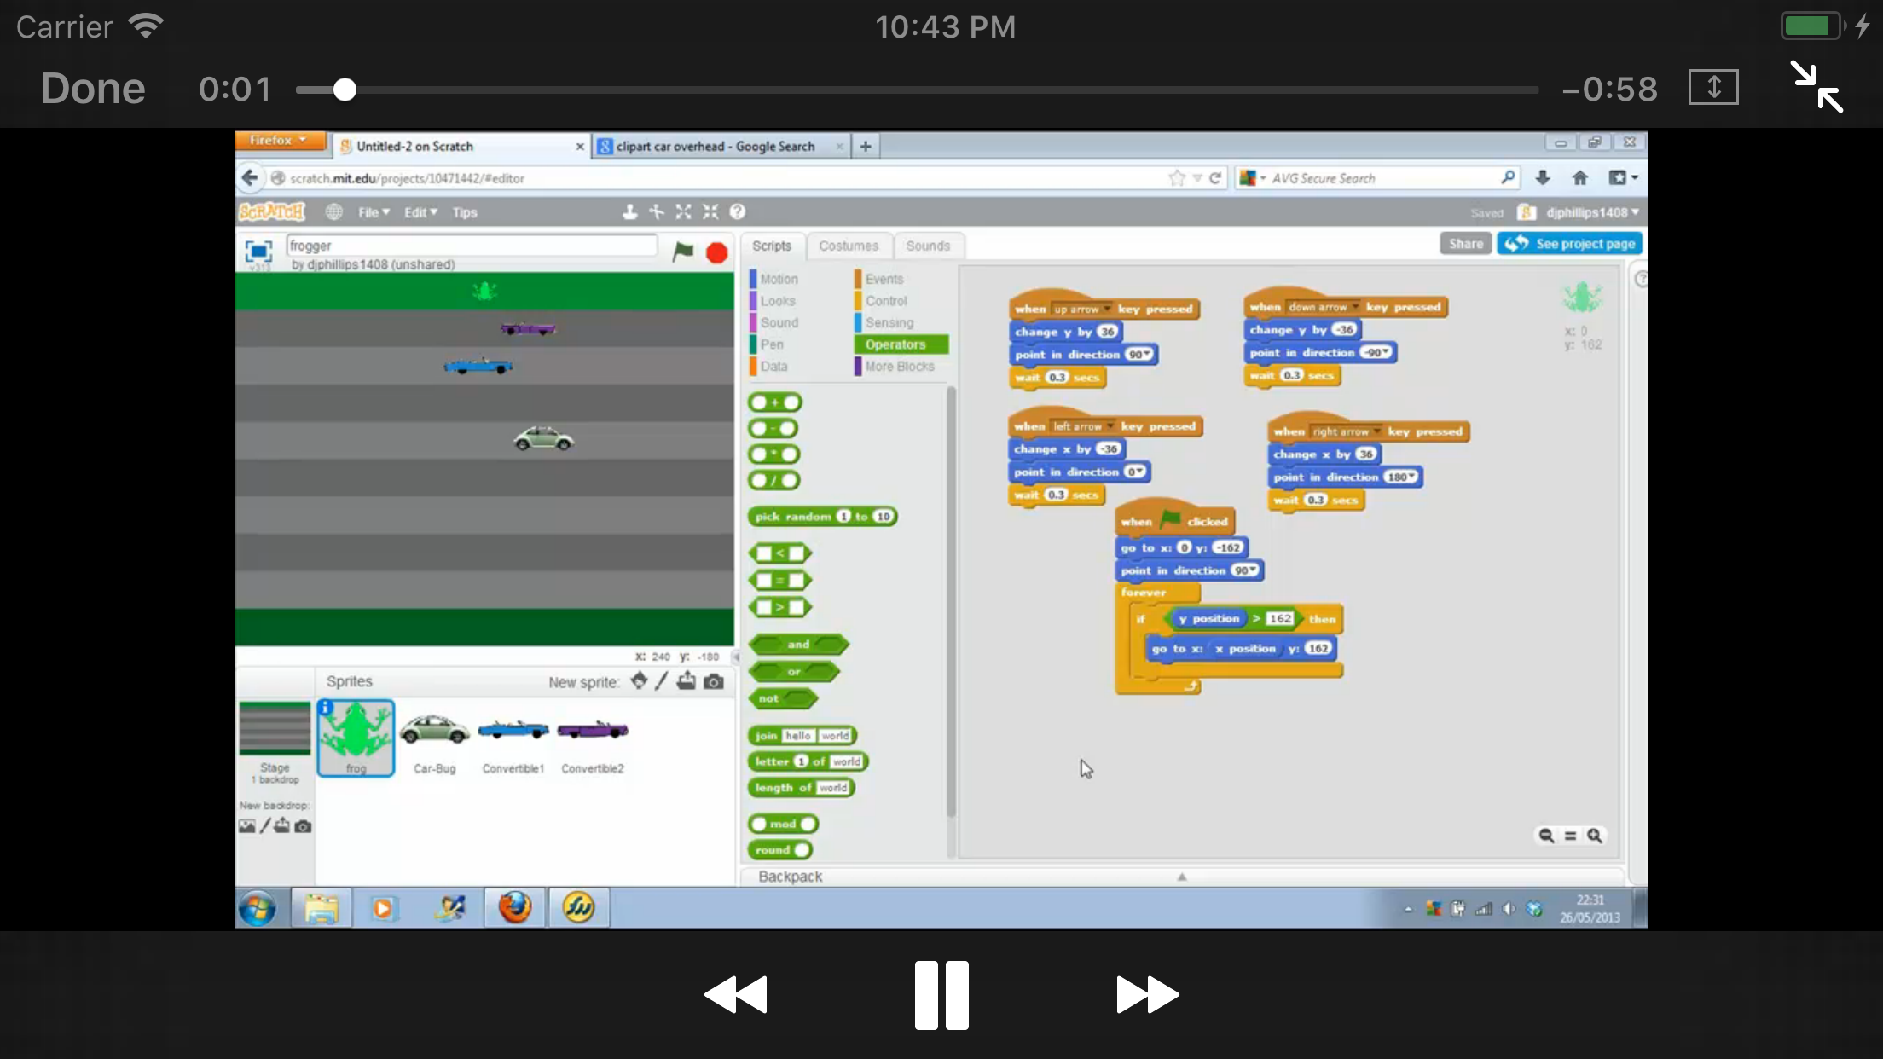Click the video progress scrubber knob
The width and height of the screenshot is (1883, 1059).
(345, 90)
